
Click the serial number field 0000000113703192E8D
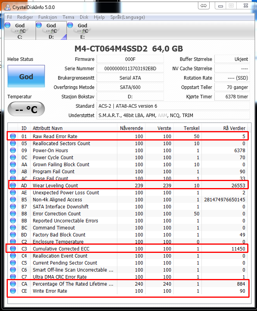[x=130, y=68]
